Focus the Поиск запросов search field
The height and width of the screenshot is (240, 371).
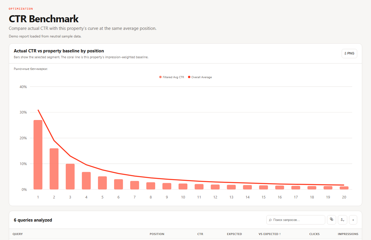click(296, 220)
